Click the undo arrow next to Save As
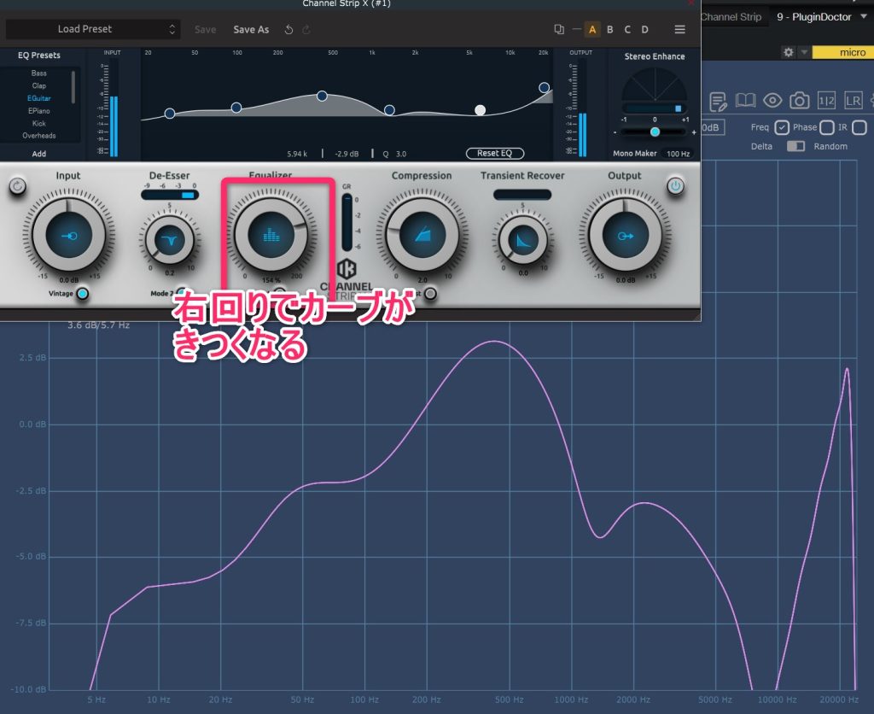The image size is (874, 714). point(288,29)
